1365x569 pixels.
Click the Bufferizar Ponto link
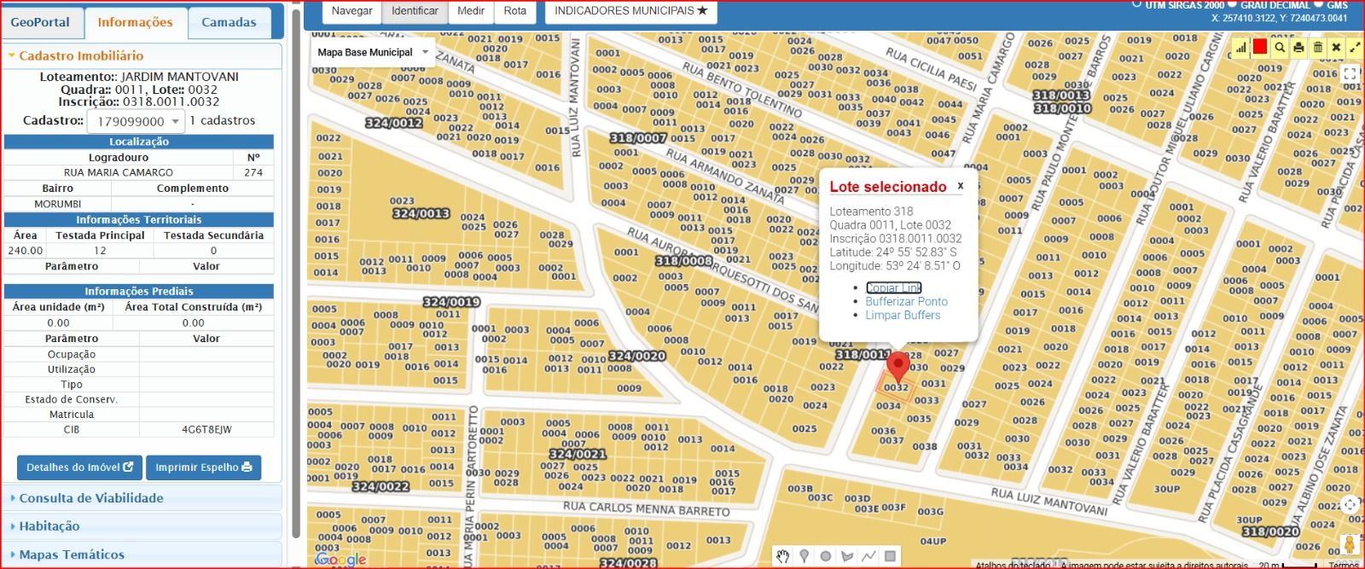(x=906, y=301)
